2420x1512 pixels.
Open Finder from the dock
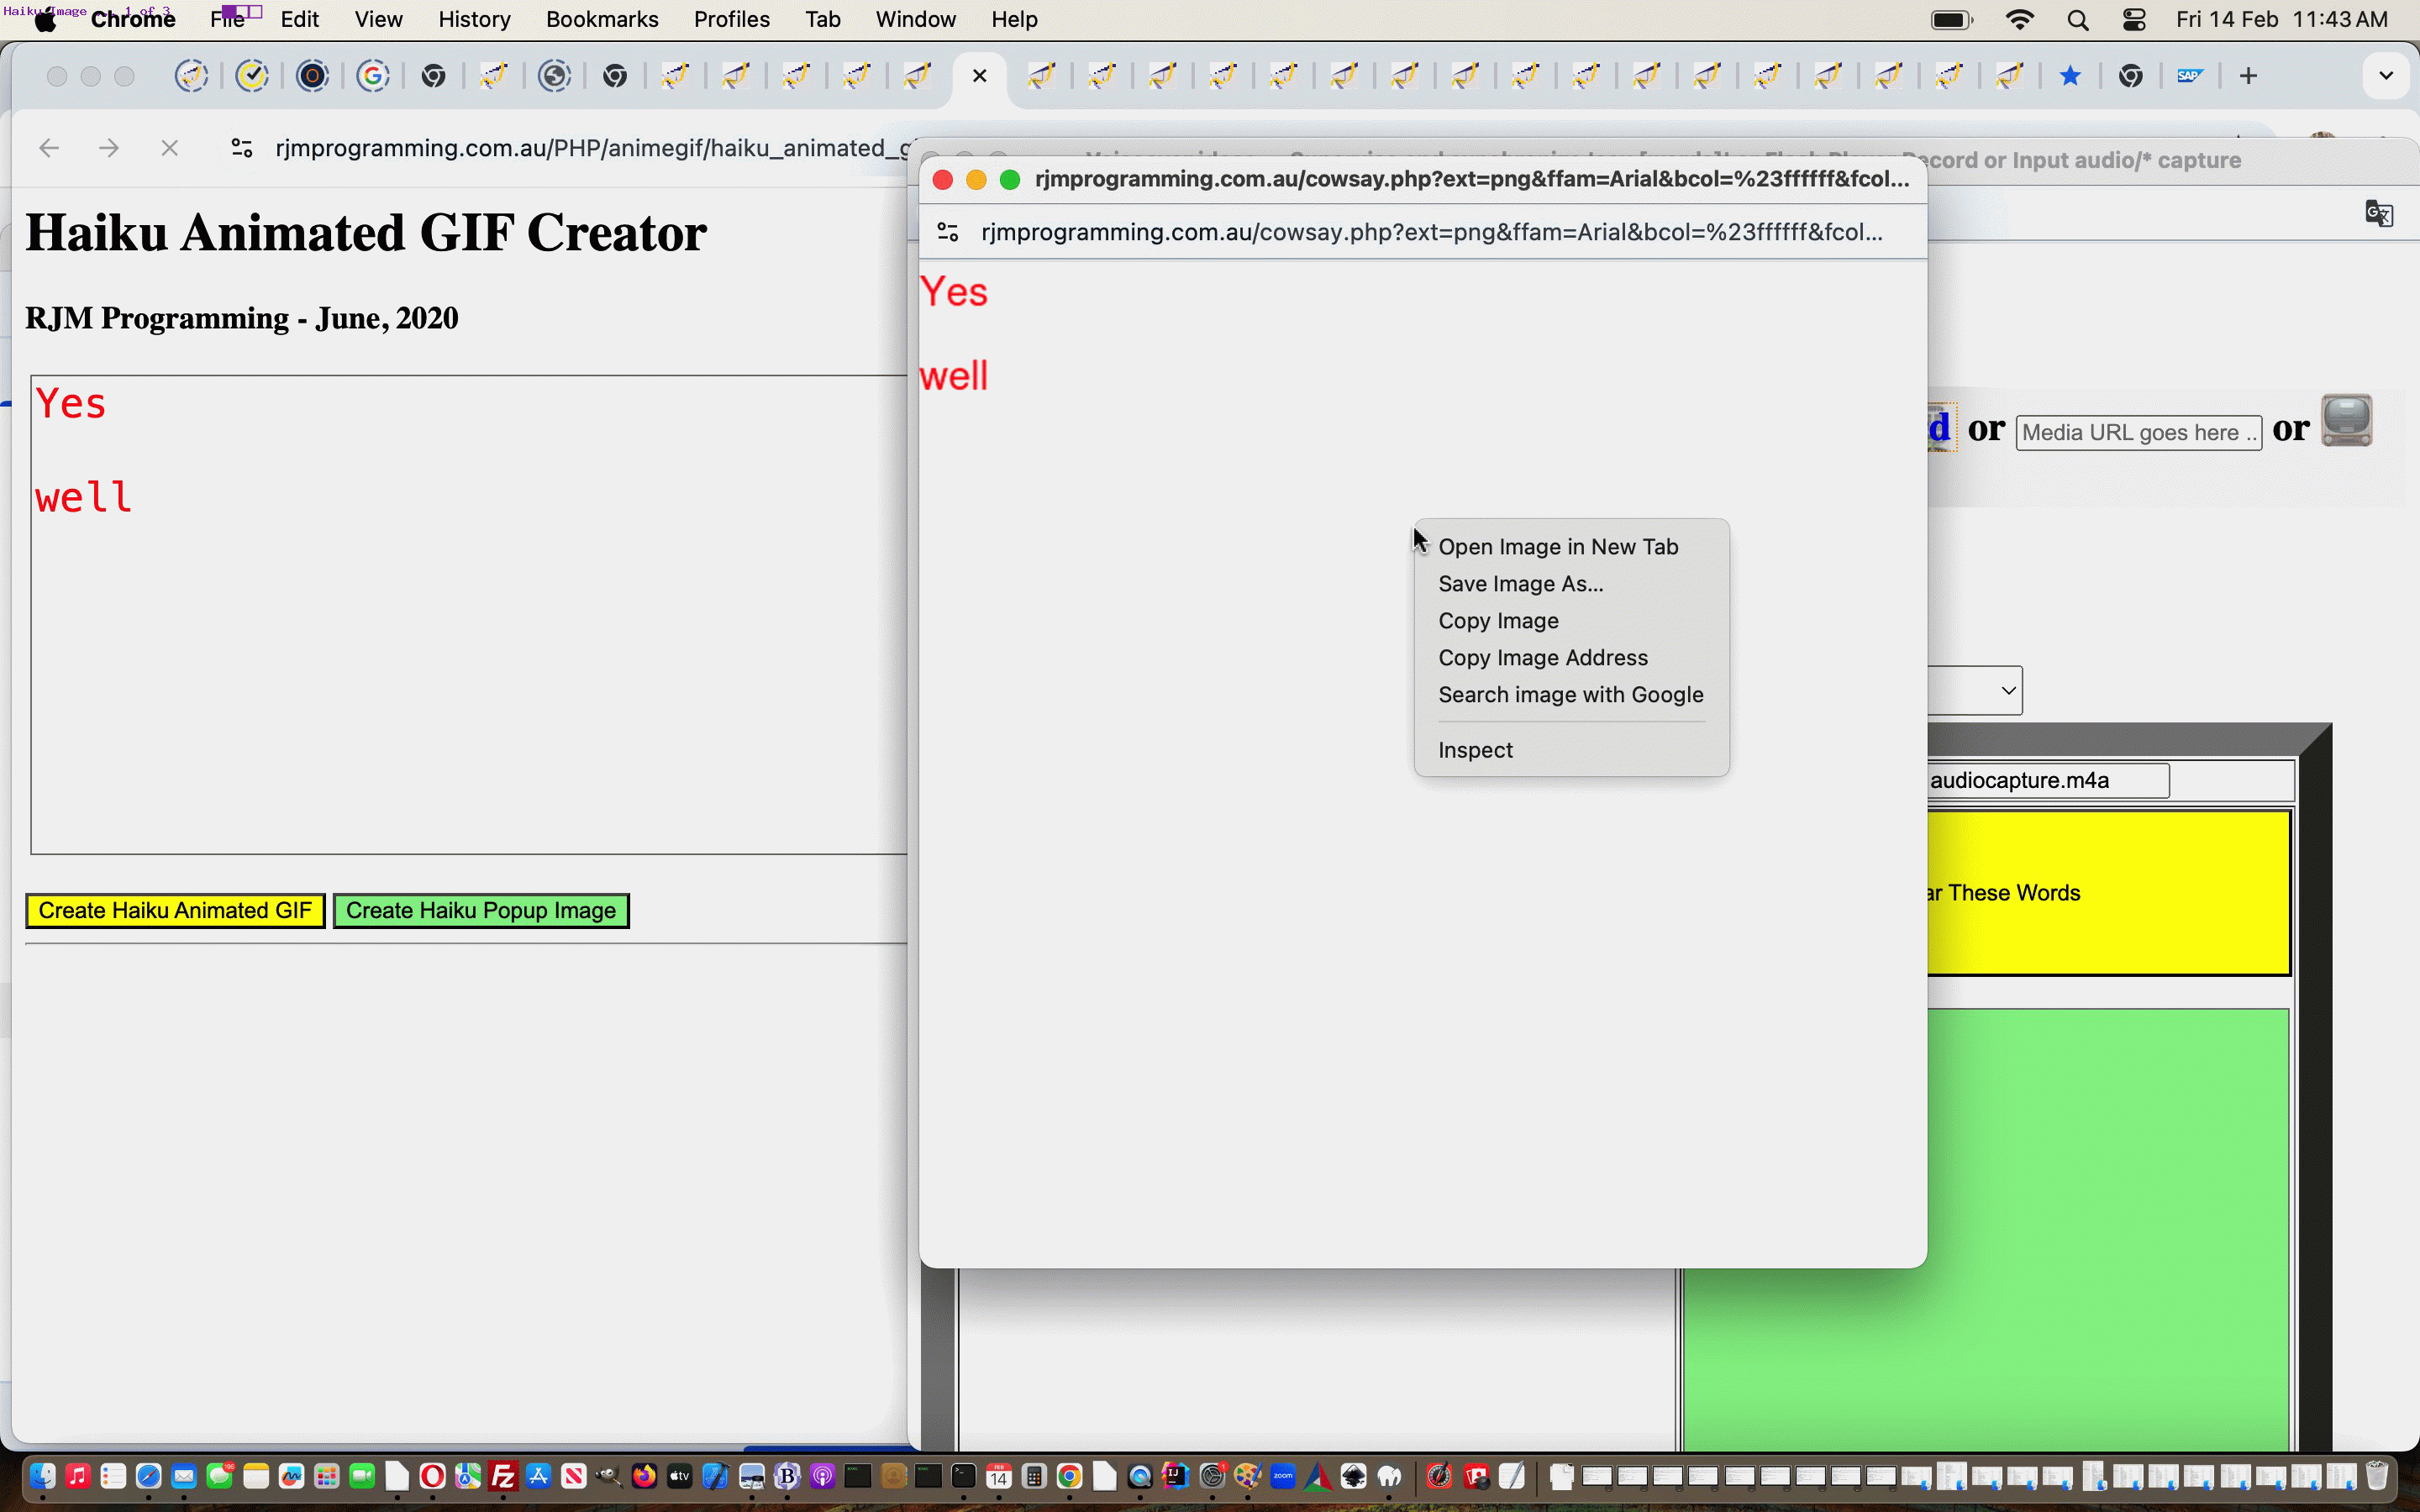[42, 1476]
